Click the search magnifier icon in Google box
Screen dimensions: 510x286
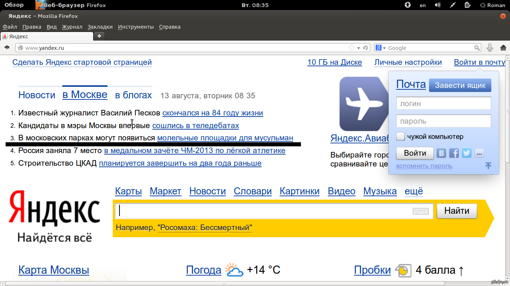pos(477,48)
